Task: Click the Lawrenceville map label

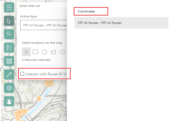Action: (56, 96)
